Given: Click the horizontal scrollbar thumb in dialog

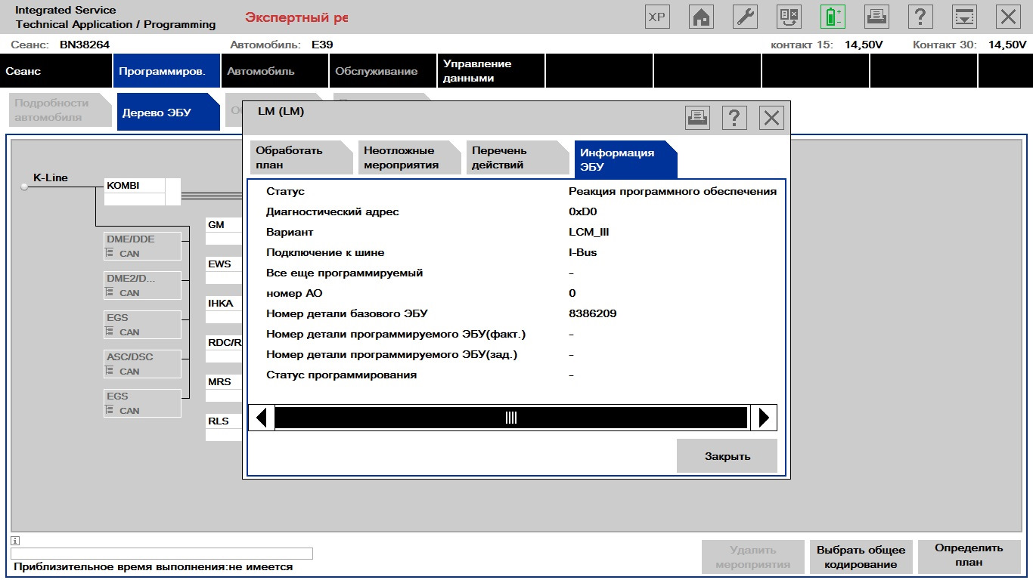Looking at the screenshot, I should tap(510, 418).
